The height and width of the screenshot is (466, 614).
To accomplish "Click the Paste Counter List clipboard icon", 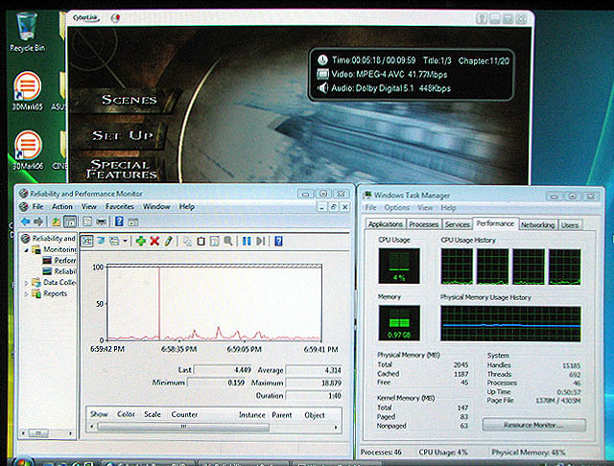I will (201, 242).
